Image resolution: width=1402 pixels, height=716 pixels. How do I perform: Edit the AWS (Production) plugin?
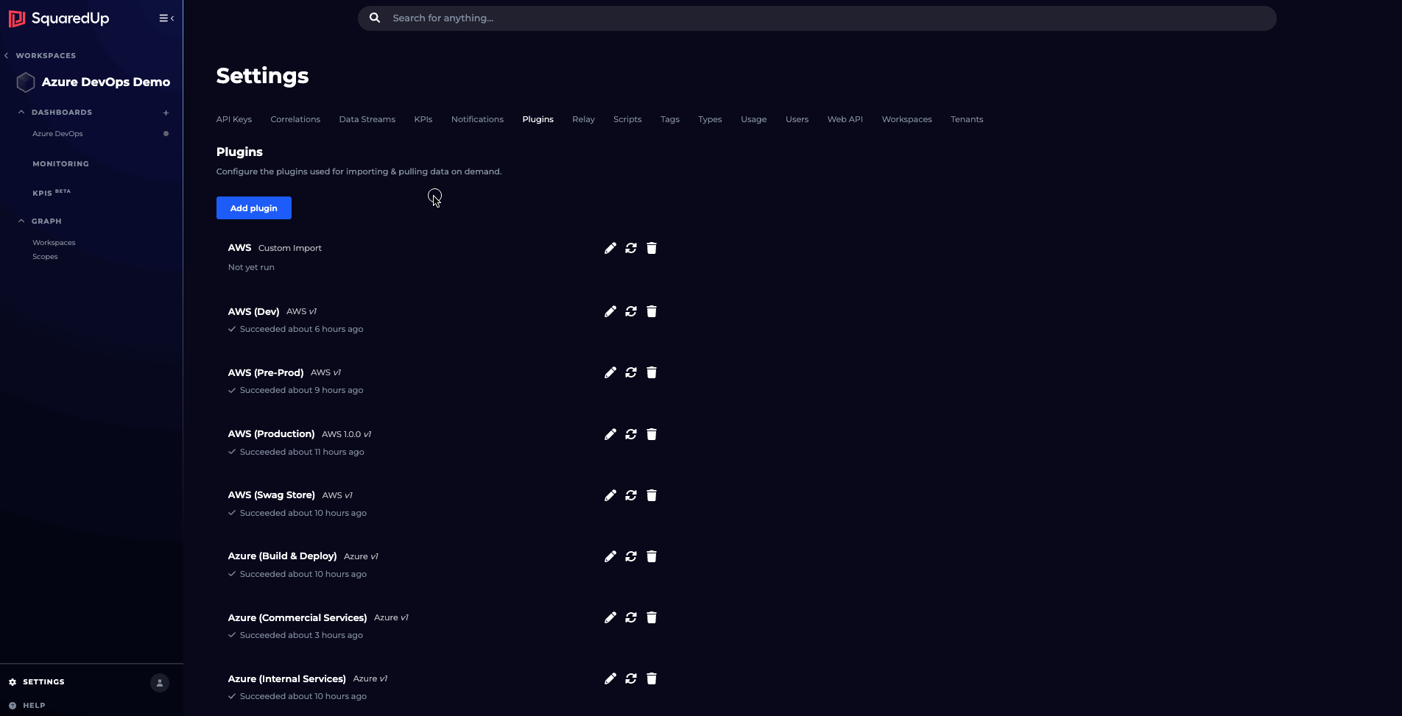(x=610, y=434)
